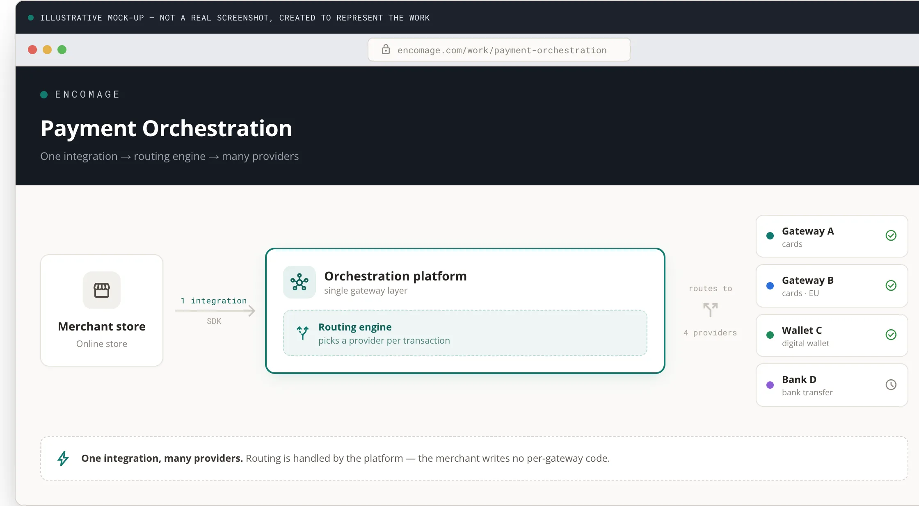
Task: Select the Gateway B cards EU card
Action: click(832, 286)
